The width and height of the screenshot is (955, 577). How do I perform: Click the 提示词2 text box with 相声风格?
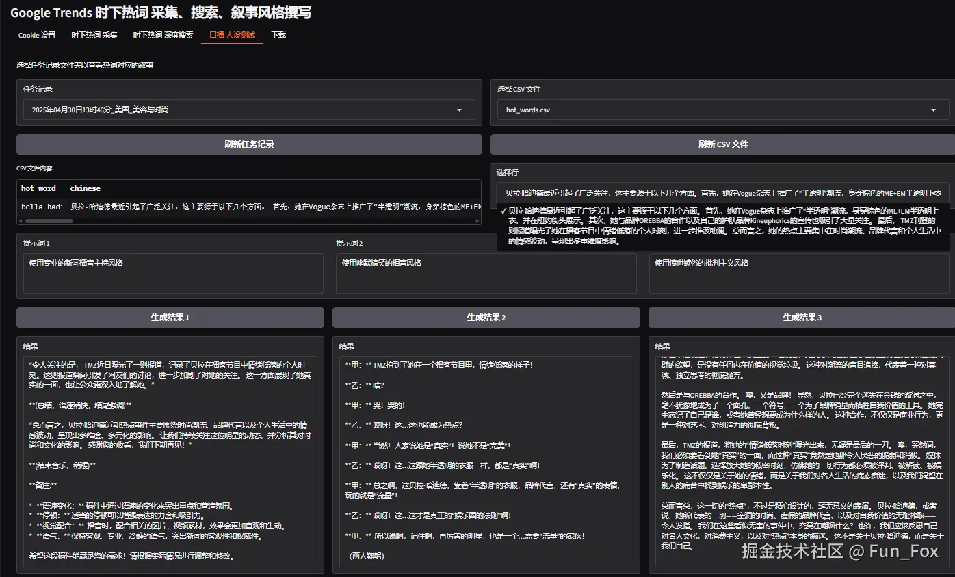tap(486, 273)
